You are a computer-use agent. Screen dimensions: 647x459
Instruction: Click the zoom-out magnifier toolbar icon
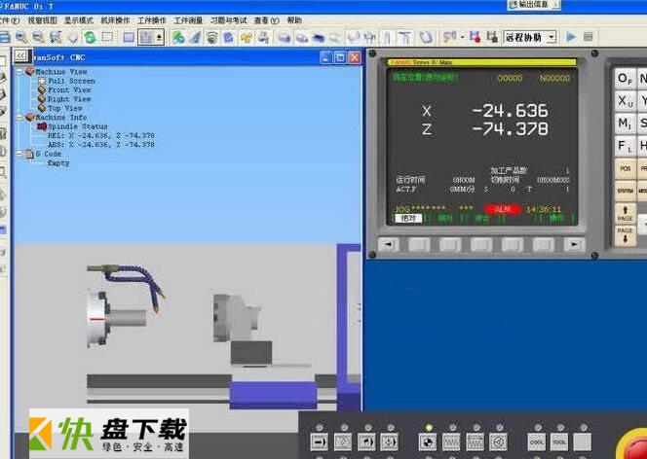coord(38,38)
